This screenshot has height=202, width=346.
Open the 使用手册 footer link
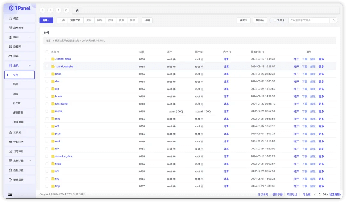tap(277, 194)
